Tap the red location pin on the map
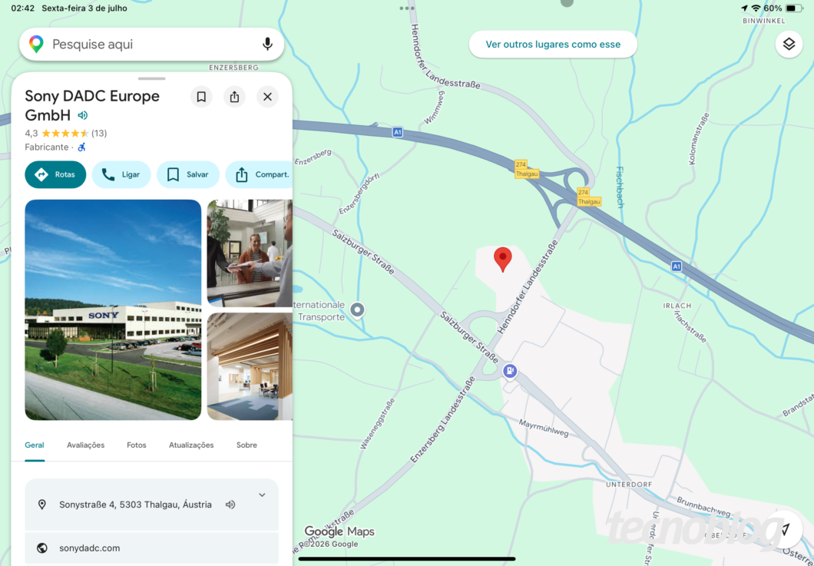The width and height of the screenshot is (814, 566). [x=502, y=260]
